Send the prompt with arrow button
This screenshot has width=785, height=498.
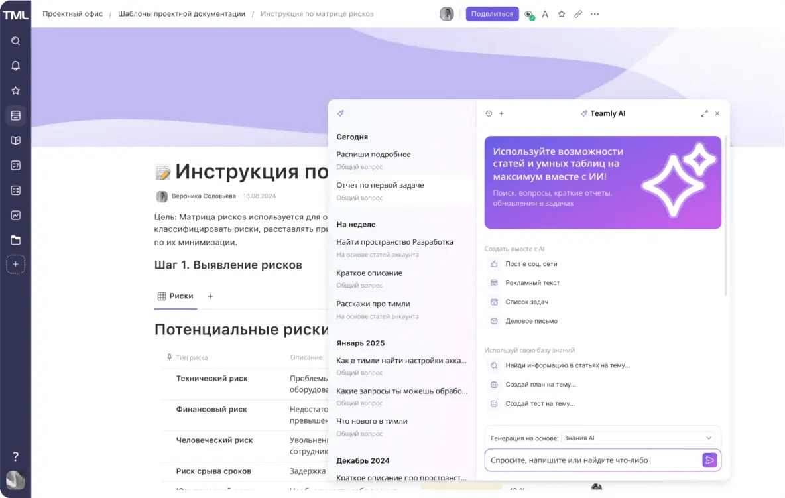tap(709, 460)
